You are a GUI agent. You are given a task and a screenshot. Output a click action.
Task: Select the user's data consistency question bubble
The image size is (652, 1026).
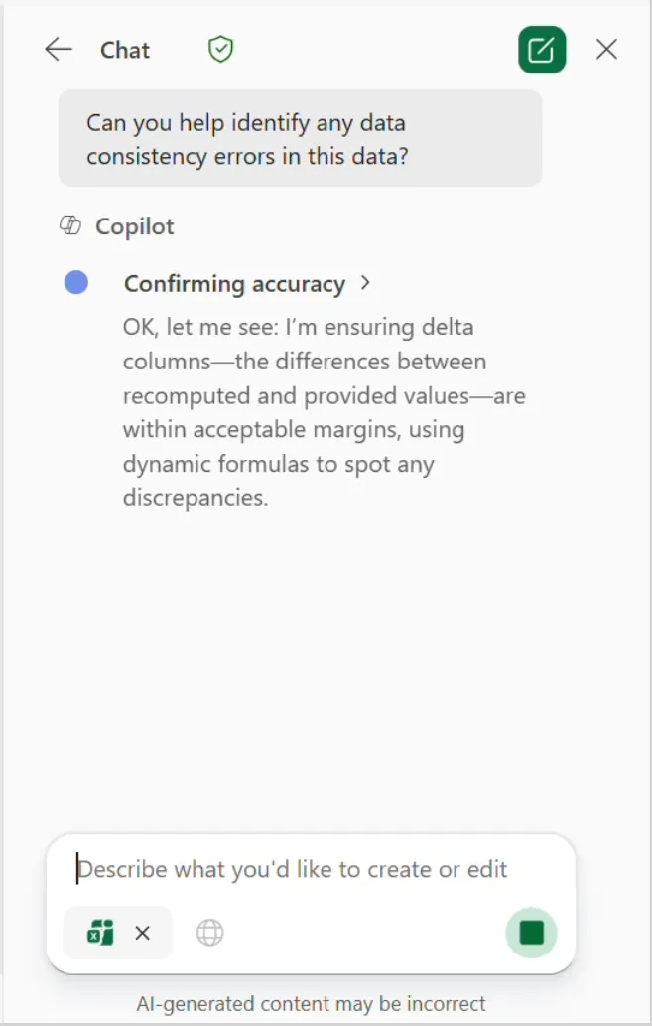click(x=300, y=139)
